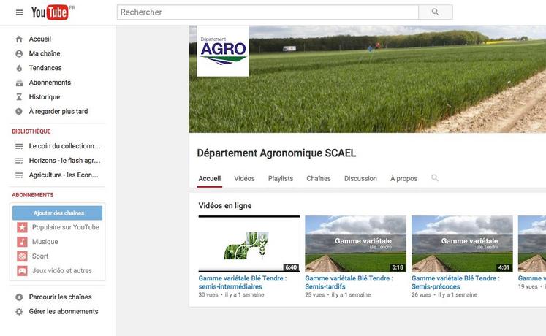Click the ABONNEMENTS section heading

coord(33,195)
